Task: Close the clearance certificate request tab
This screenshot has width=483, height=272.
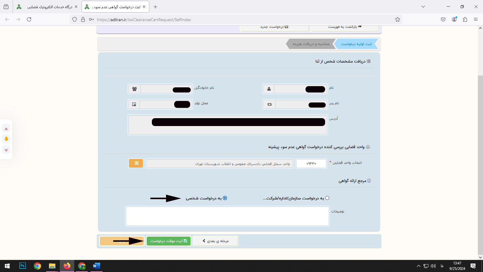Action: pos(144,7)
